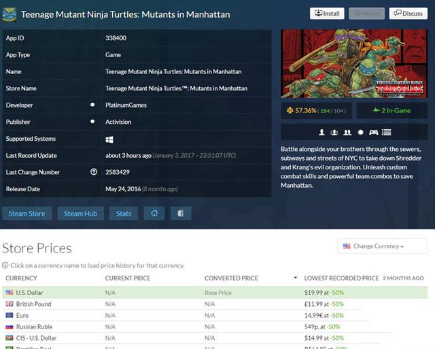The width and height of the screenshot is (435, 349).
Task: Click the home page icon button
Action: coord(154,214)
